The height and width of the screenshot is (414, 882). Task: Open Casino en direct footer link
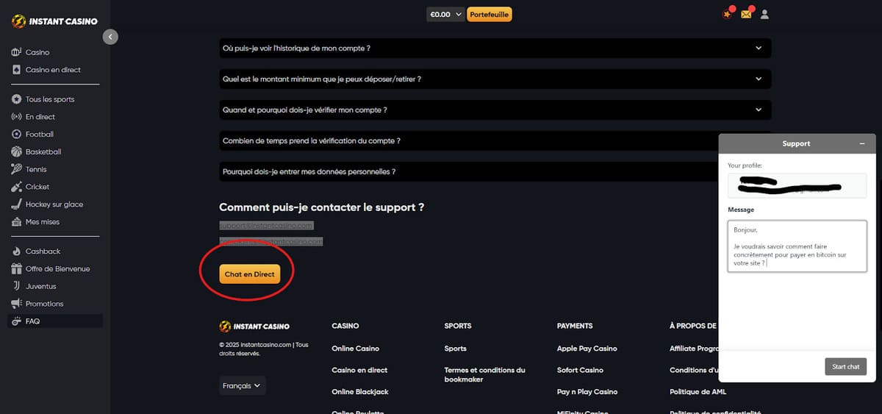(359, 370)
